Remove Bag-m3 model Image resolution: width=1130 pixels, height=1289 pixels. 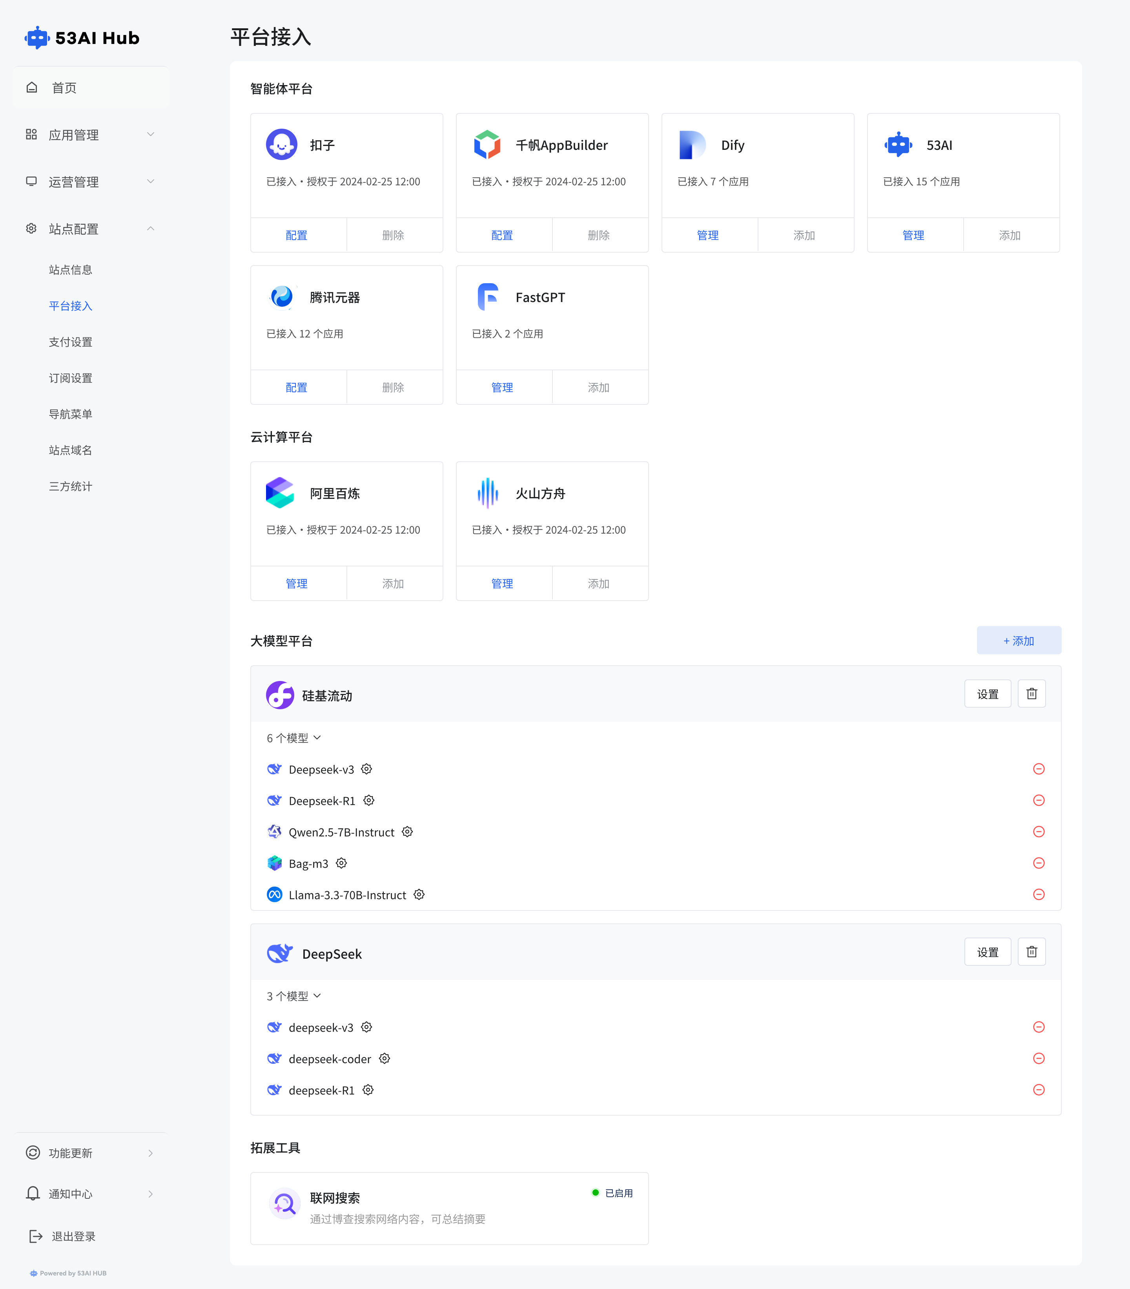coord(1039,863)
